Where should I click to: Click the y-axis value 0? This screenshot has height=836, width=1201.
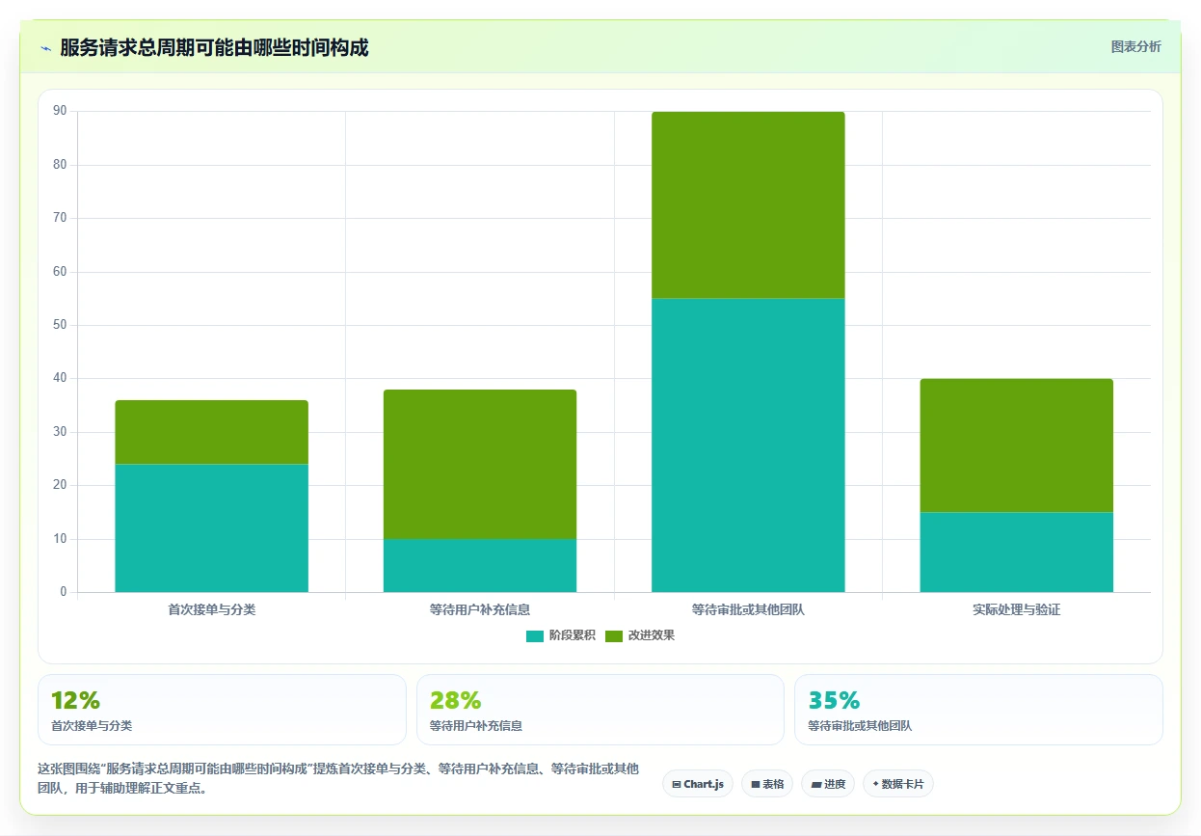(x=63, y=592)
